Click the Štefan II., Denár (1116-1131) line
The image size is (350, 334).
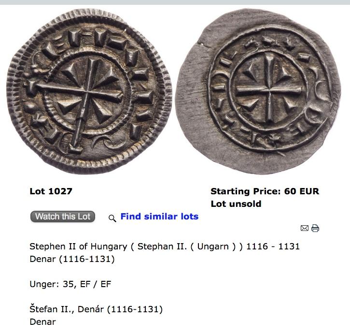[96, 309]
